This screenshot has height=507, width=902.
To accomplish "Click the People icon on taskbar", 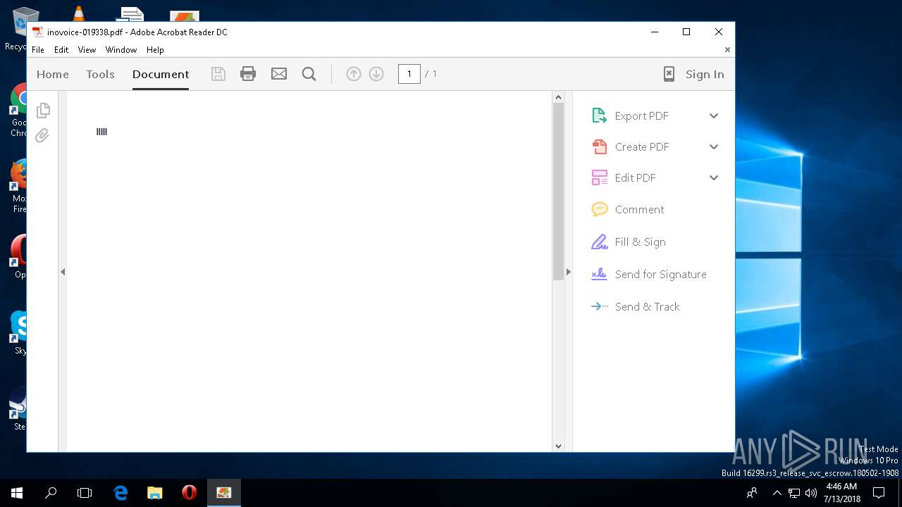I will (752, 493).
